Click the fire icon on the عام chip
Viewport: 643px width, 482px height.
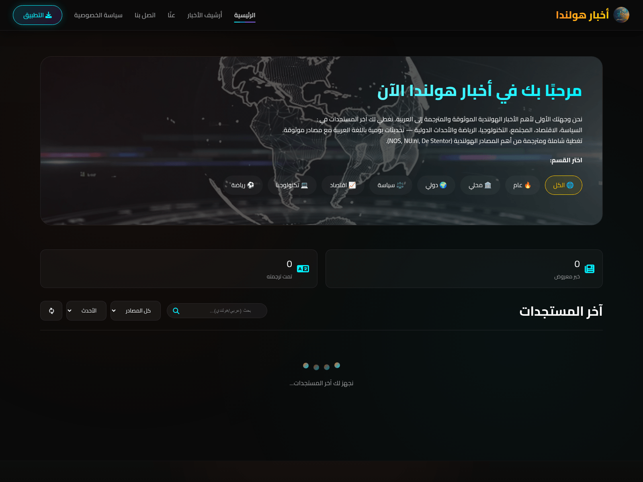pyautogui.click(x=528, y=185)
